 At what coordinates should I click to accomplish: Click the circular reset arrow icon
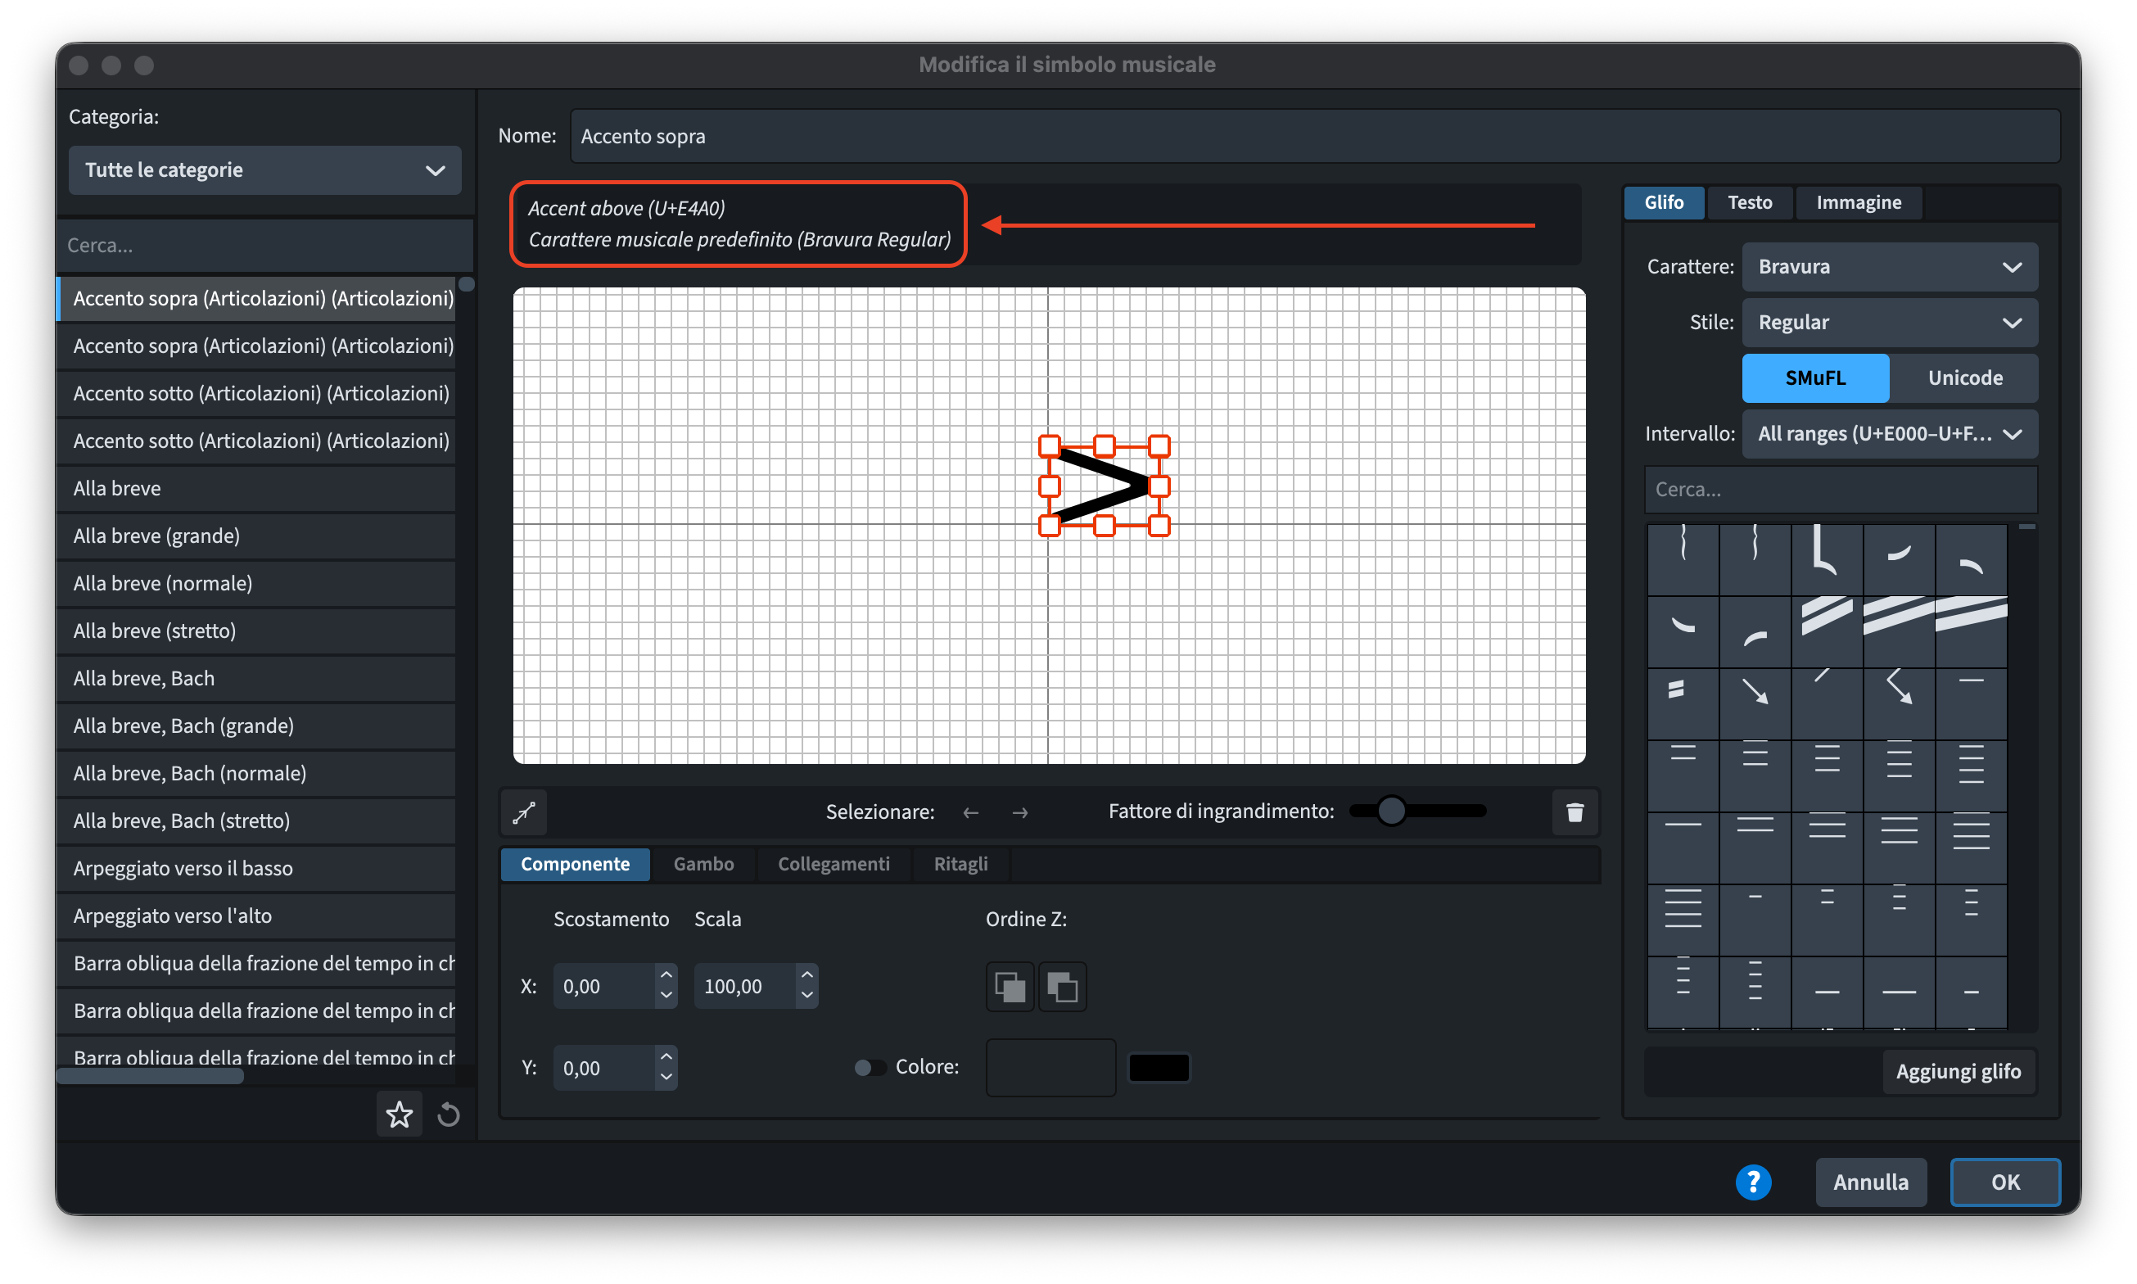pos(448,1114)
